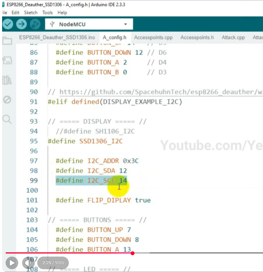Screen dimensions: 263x272
Task: Click line number 95 in gutter
Action: pyautogui.click(x=34, y=141)
